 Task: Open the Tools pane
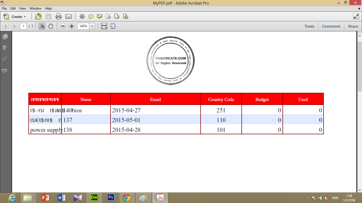(309, 26)
